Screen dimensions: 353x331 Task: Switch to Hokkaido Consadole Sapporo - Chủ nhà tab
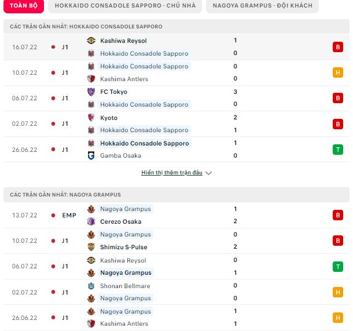125,6
